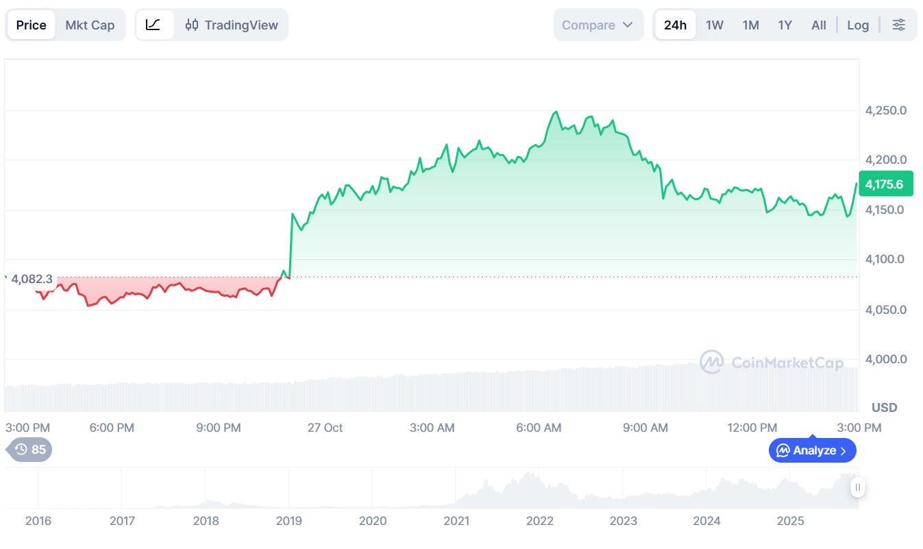Select the 24h time range

(675, 25)
